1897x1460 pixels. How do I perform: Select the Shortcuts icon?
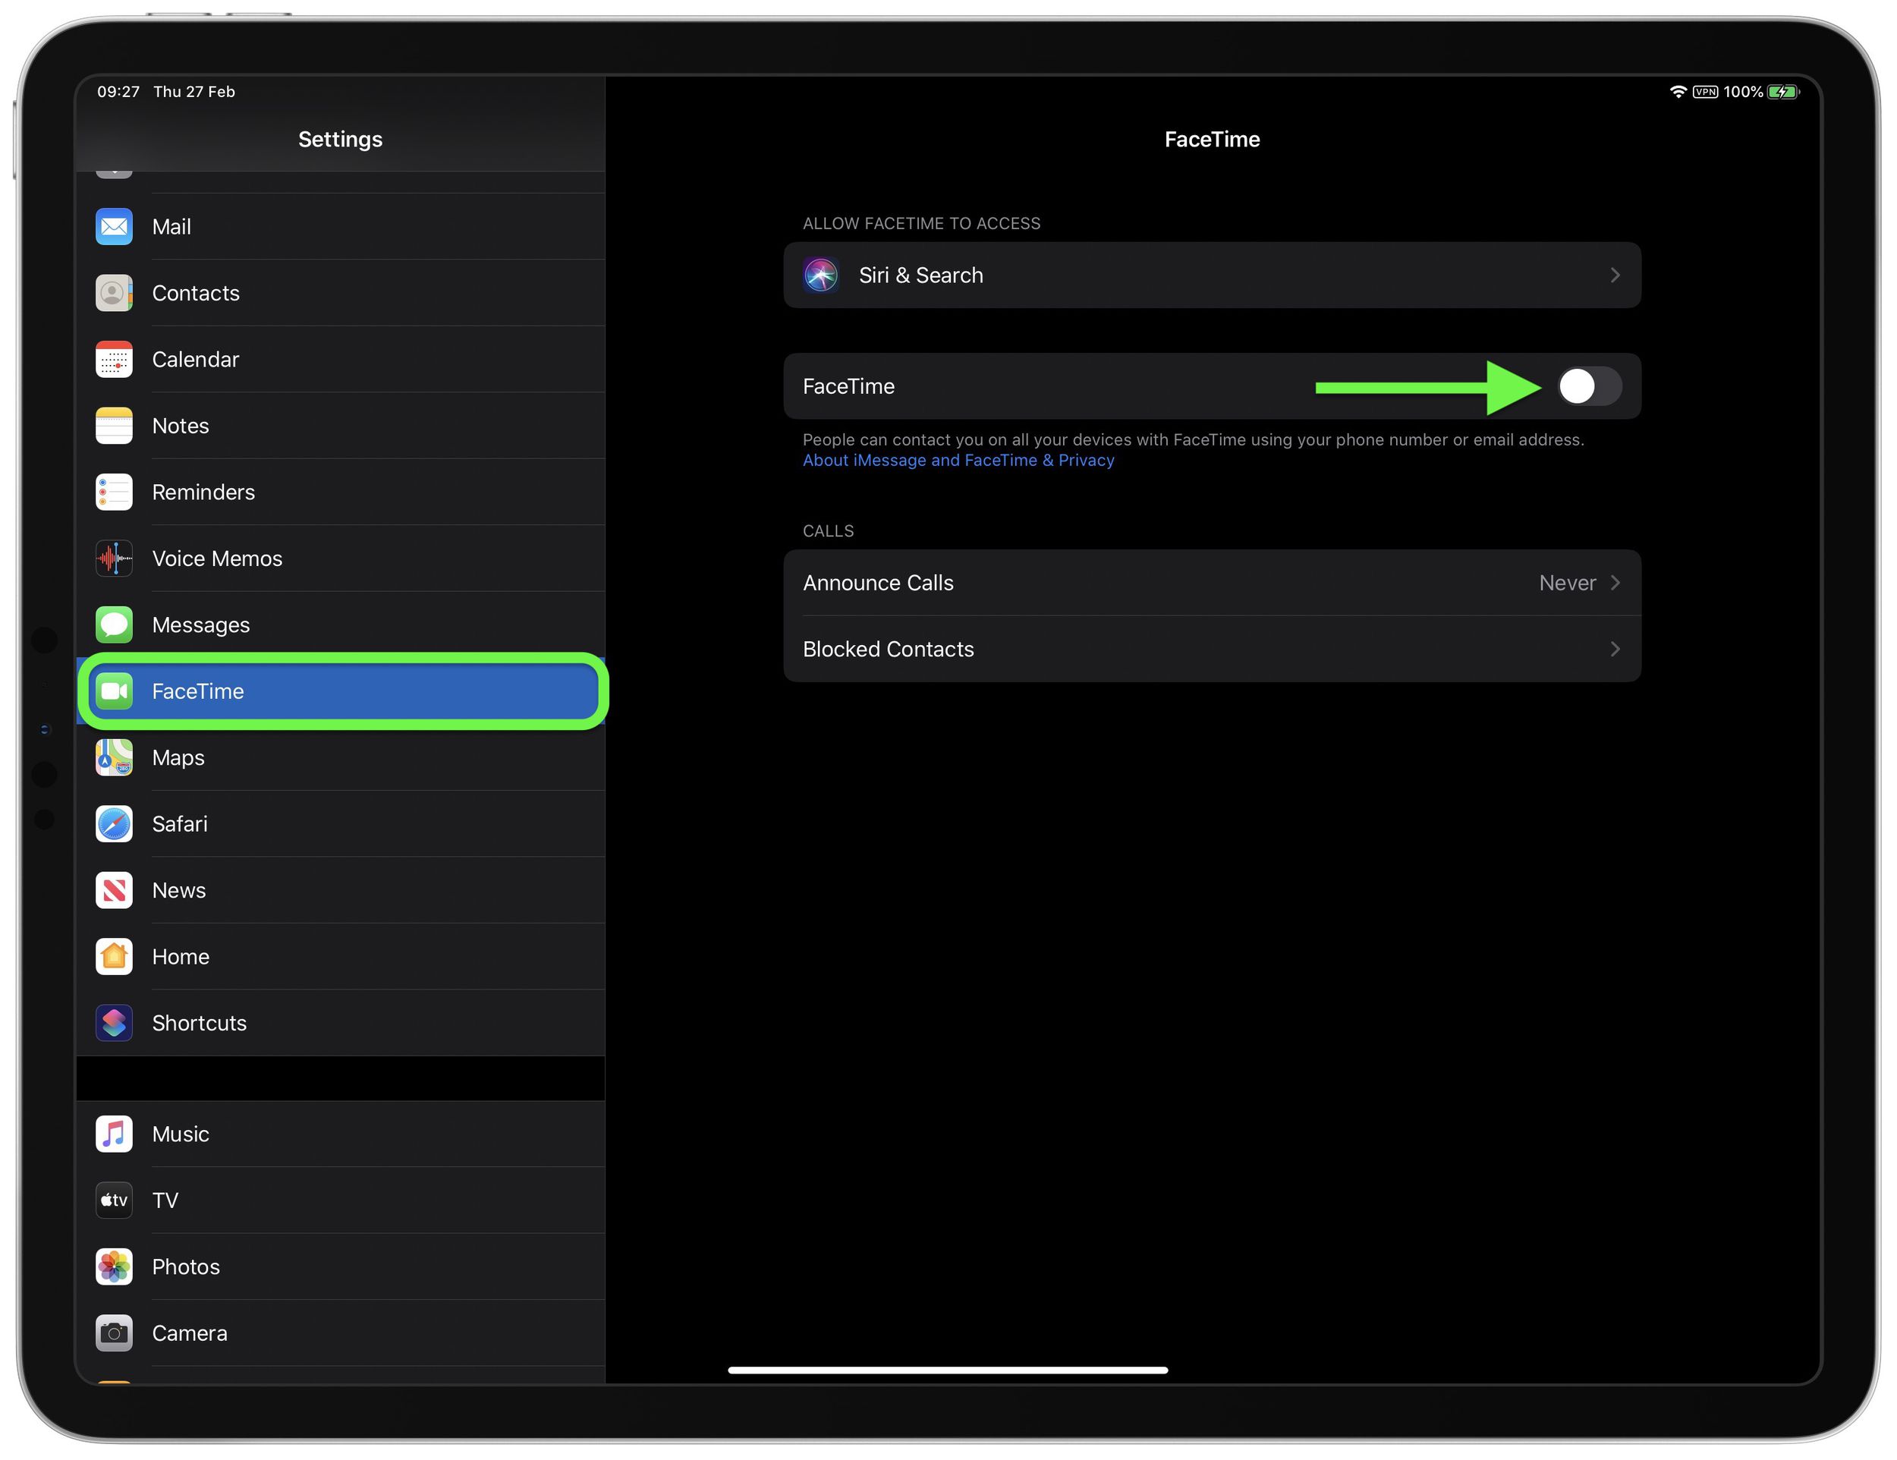coord(114,1023)
